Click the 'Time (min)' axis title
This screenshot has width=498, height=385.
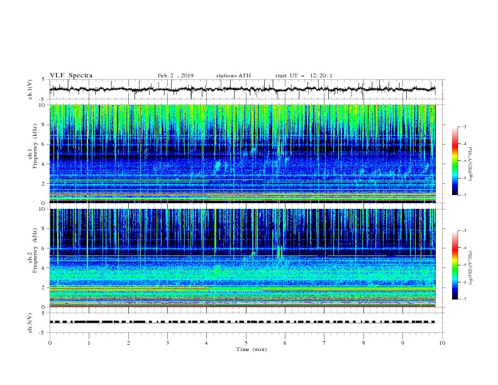252,349
